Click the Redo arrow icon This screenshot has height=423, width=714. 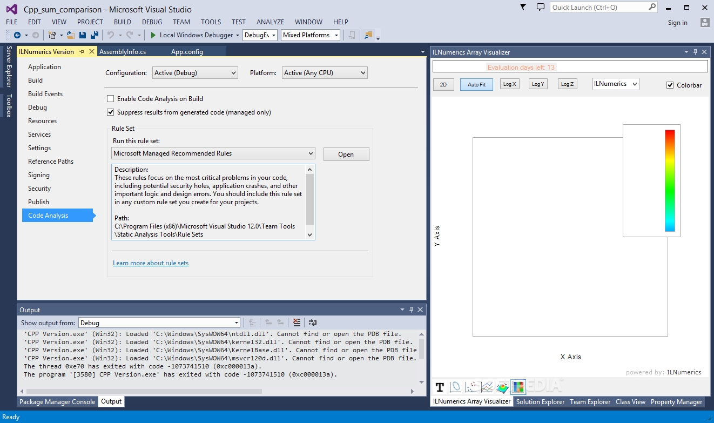click(130, 35)
